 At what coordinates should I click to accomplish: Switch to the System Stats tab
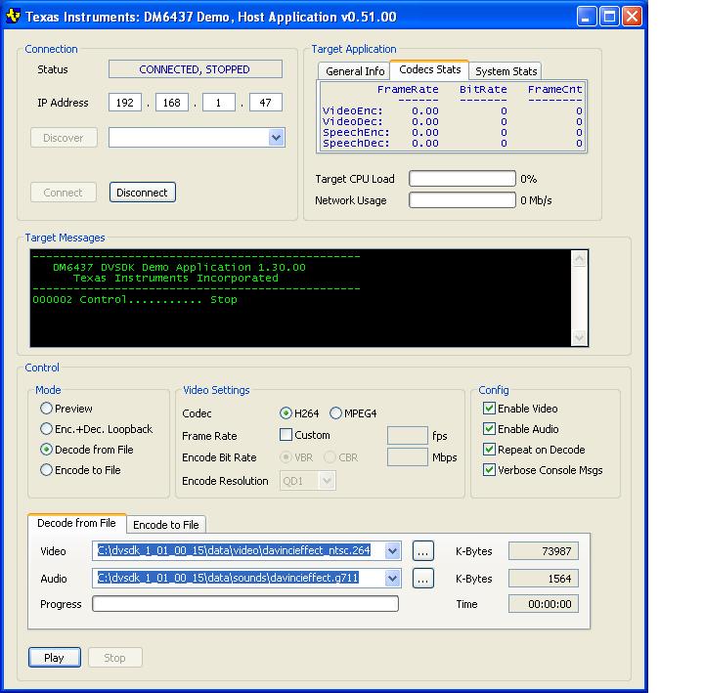pyautogui.click(x=506, y=71)
